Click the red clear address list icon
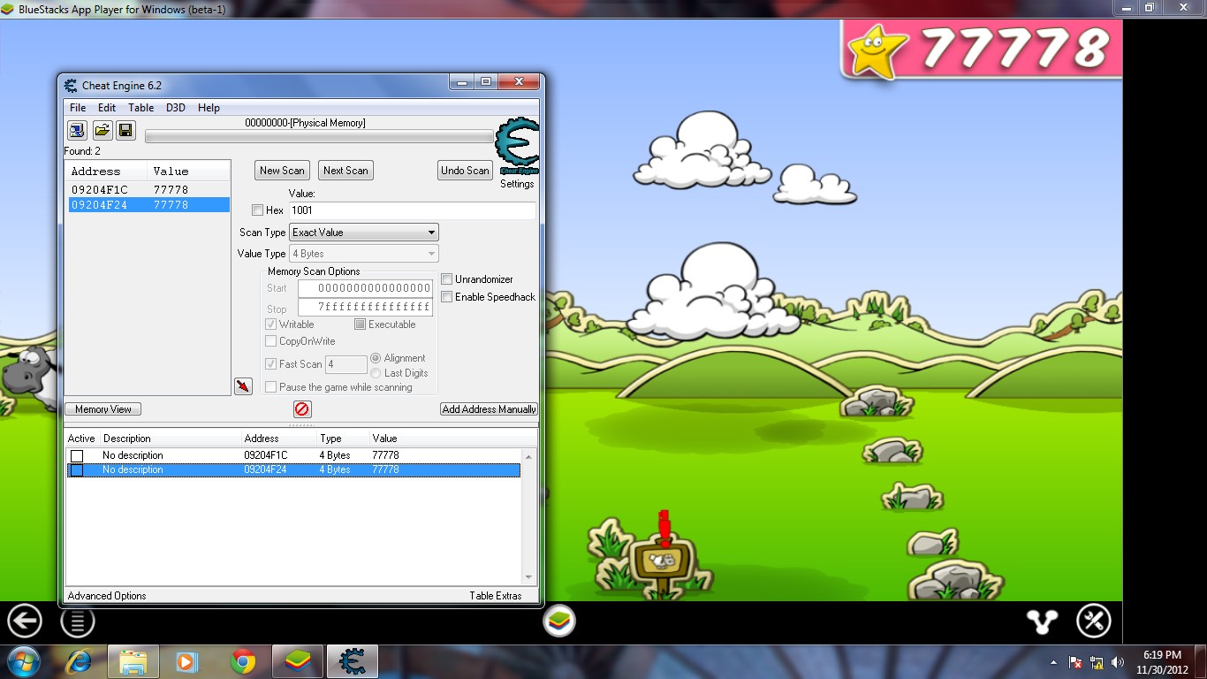The width and height of the screenshot is (1207, 679). 302,409
